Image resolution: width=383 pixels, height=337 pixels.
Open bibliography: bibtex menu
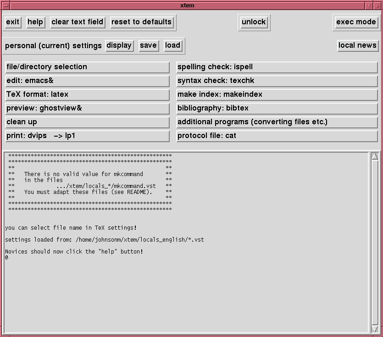point(277,108)
